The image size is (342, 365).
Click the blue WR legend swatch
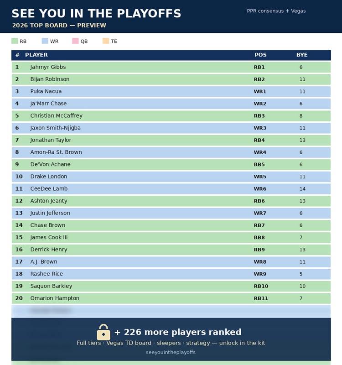click(45, 41)
